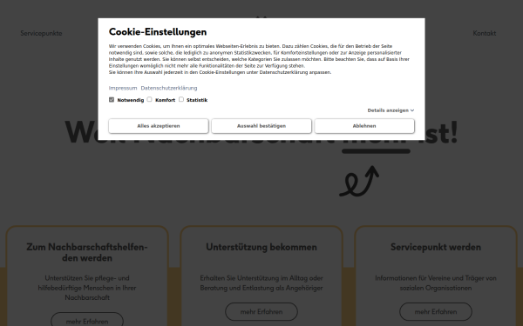Open the Datenschutzerklärung link
The image size is (523, 326).
point(169,88)
